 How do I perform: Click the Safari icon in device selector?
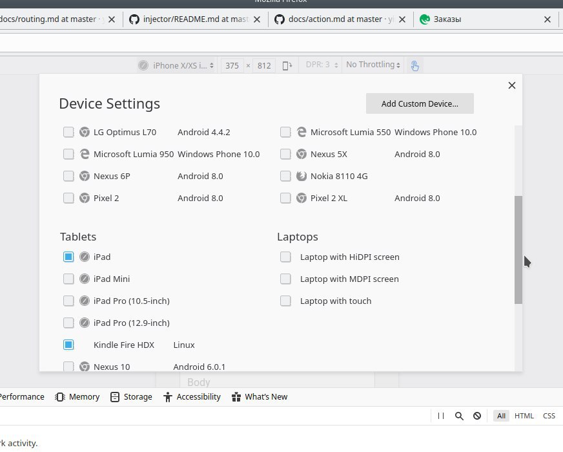(143, 65)
